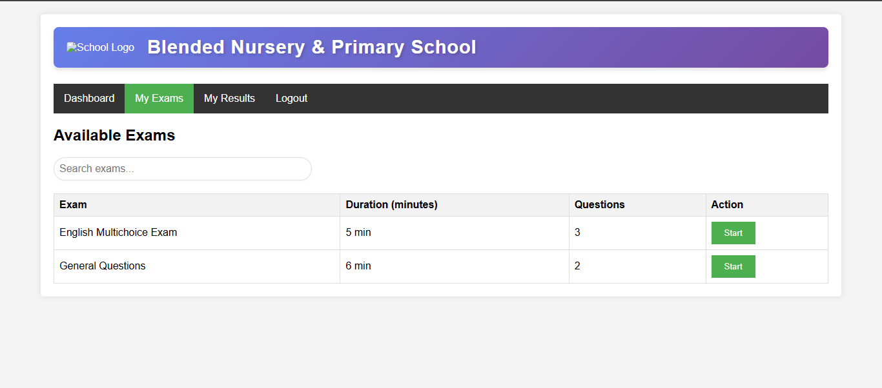Click the School Logo image

[101, 48]
